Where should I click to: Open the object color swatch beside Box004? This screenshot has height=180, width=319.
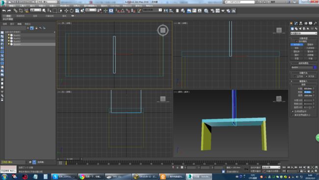click(x=315, y=67)
